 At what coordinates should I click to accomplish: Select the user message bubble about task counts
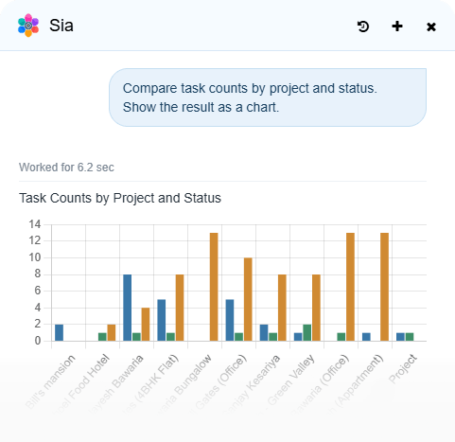tap(268, 97)
